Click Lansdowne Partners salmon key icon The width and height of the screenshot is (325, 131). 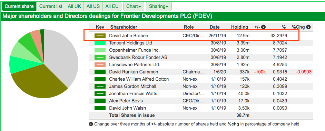point(100,65)
